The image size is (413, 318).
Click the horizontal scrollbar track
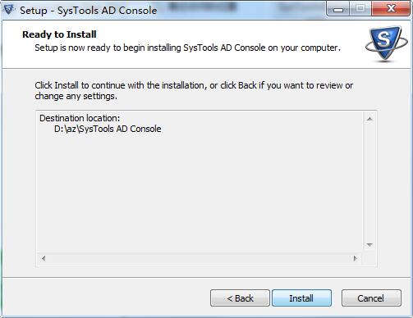(x=200, y=258)
